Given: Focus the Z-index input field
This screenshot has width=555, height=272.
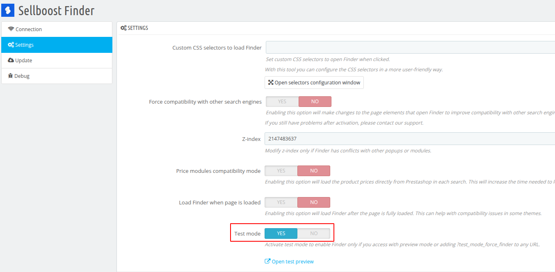Looking at the screenshot, I should tap(410, 139).
